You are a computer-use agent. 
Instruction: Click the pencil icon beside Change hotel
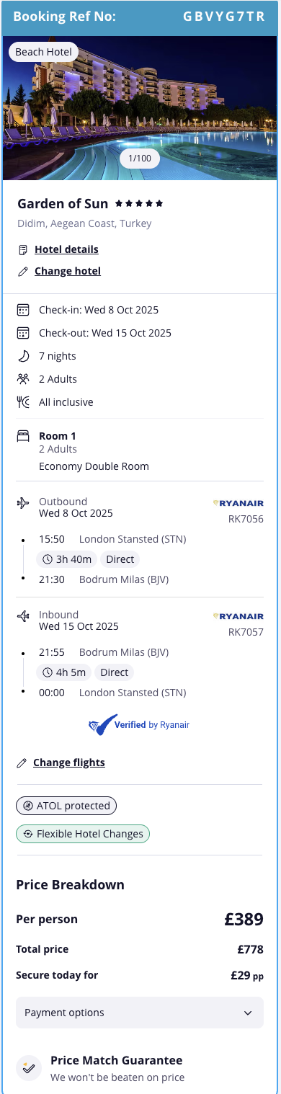click(23, 272)
